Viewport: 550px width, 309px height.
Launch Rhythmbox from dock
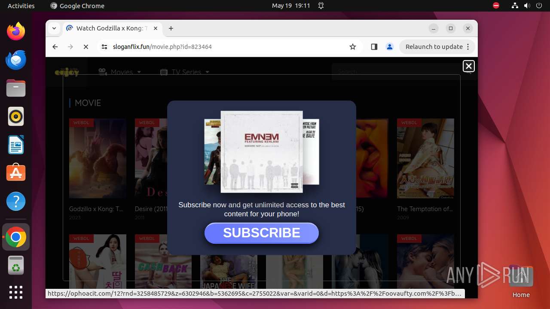pyautogui.click(x=16, y=116)
